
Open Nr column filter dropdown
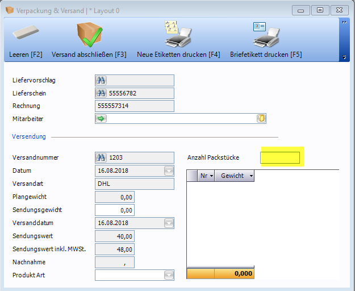(211, 176)
